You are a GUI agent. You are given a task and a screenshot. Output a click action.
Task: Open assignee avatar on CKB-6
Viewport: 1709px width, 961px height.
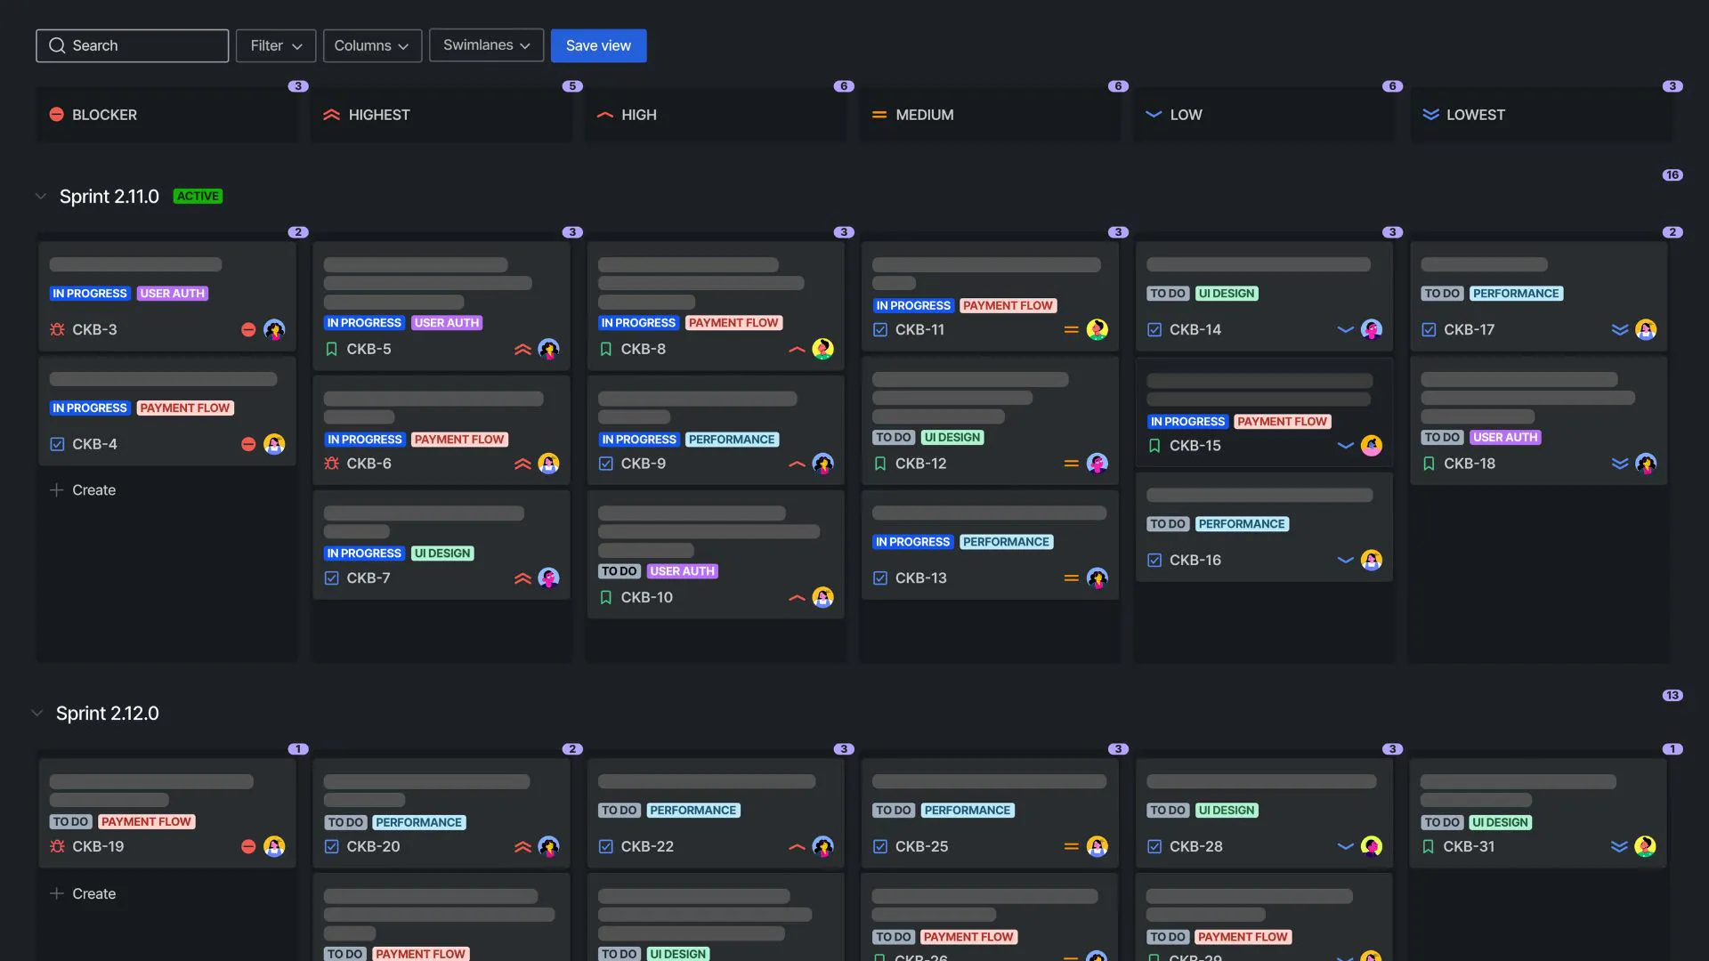pyautogui.click(x=548, y=464)
